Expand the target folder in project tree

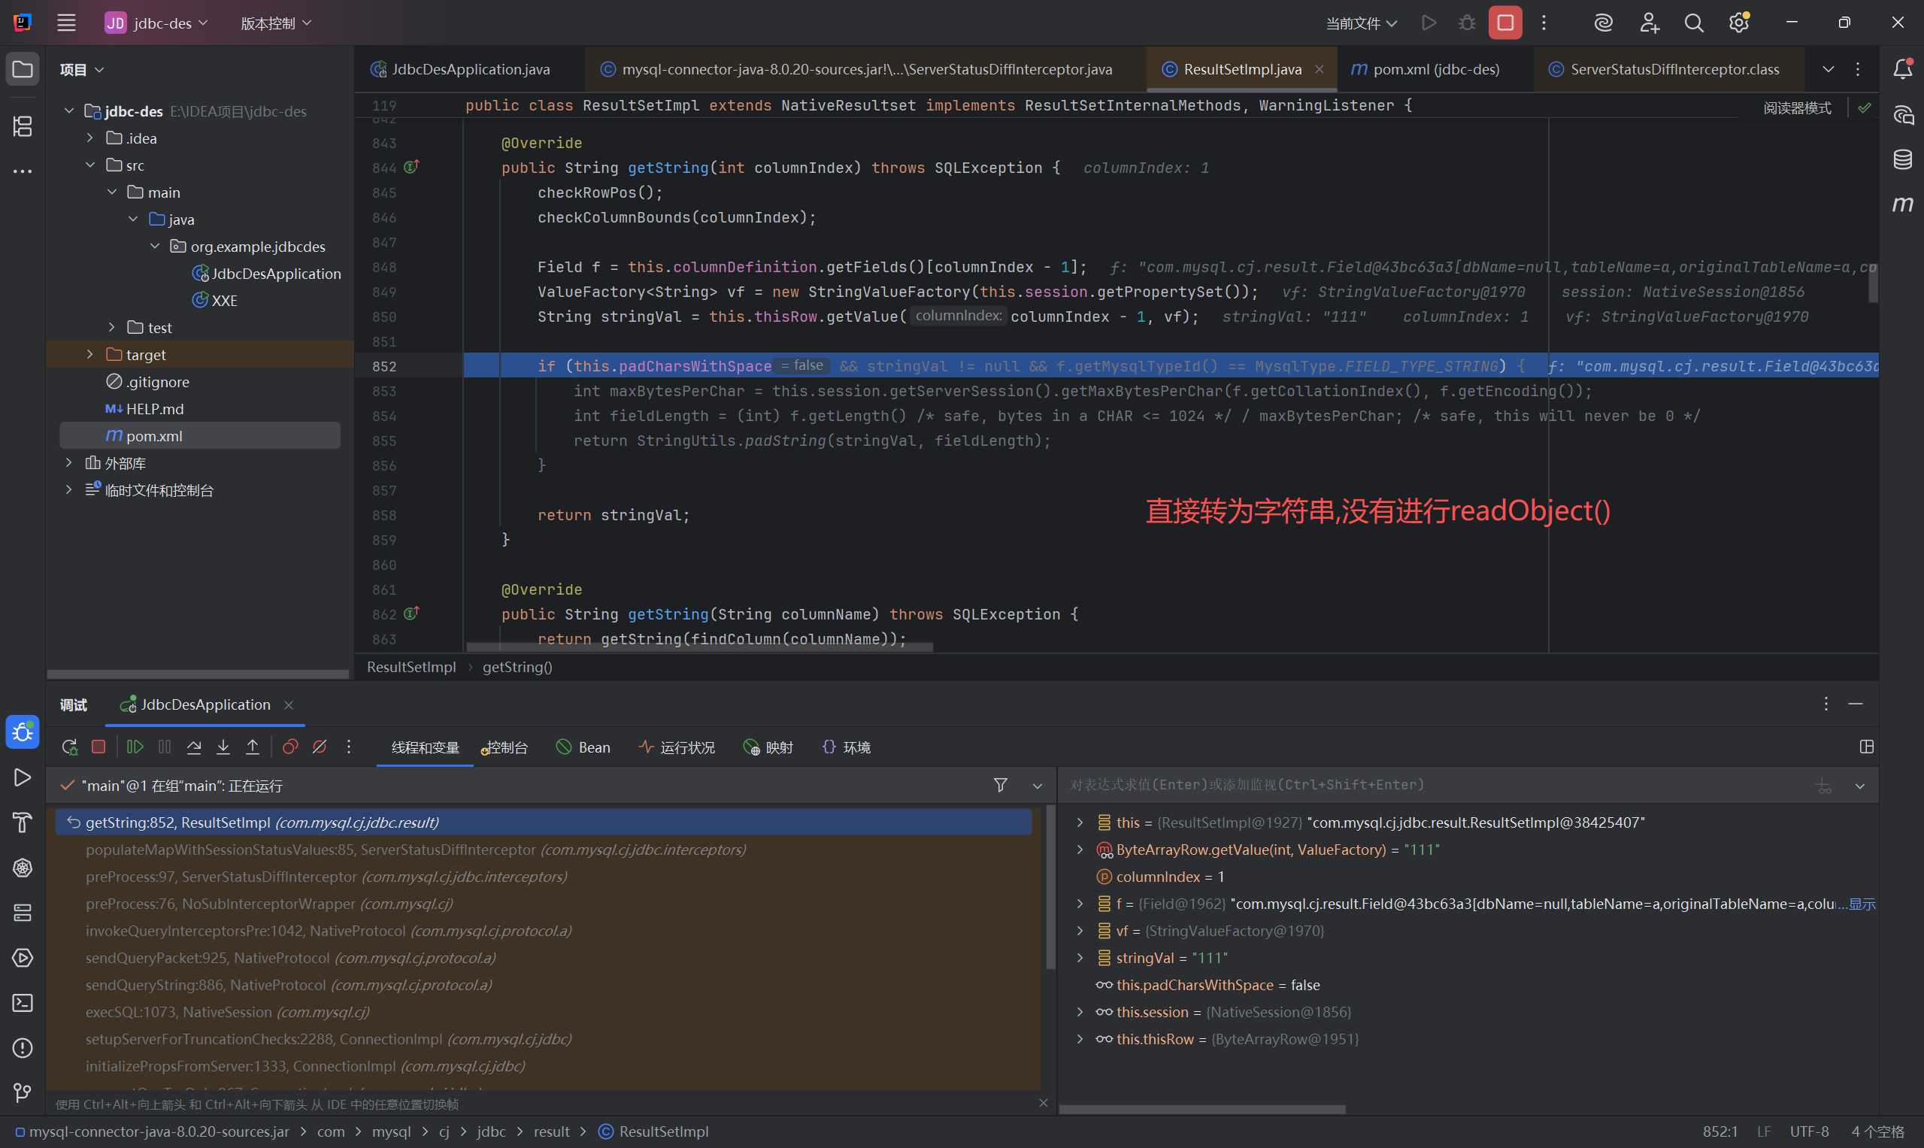pos(89,354)
